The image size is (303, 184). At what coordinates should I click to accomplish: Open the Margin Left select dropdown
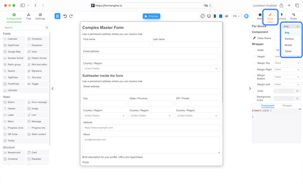click(287, 84)
